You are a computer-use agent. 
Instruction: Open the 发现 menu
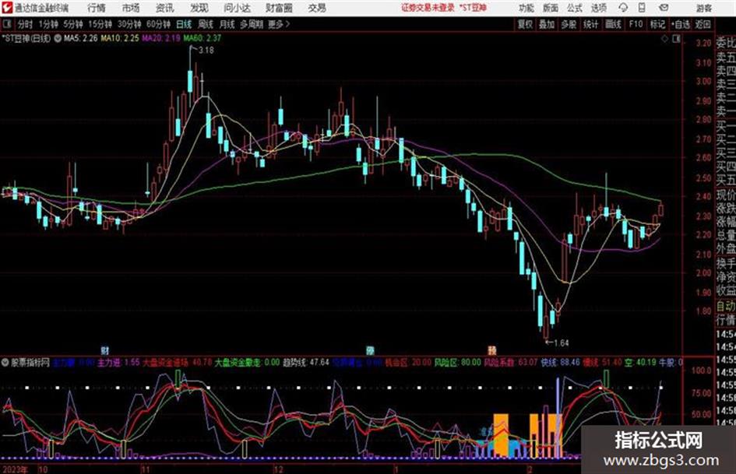tap(199, 8)
